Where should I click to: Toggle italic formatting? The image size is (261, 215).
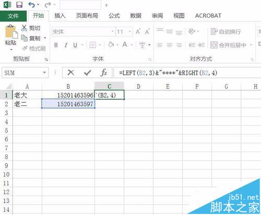click(66, 45)
